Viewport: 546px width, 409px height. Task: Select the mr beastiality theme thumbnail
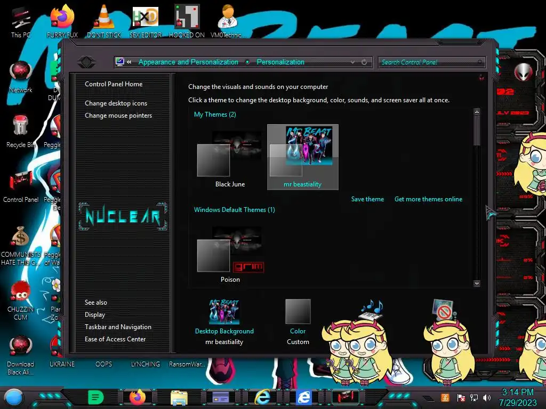303,157
